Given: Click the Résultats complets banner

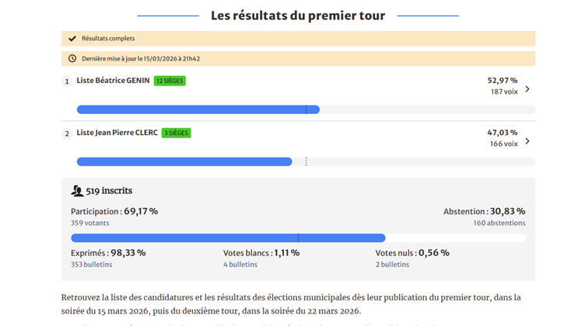Looking at the screenshot, I should pyautogui.click(x=298, y=38).
